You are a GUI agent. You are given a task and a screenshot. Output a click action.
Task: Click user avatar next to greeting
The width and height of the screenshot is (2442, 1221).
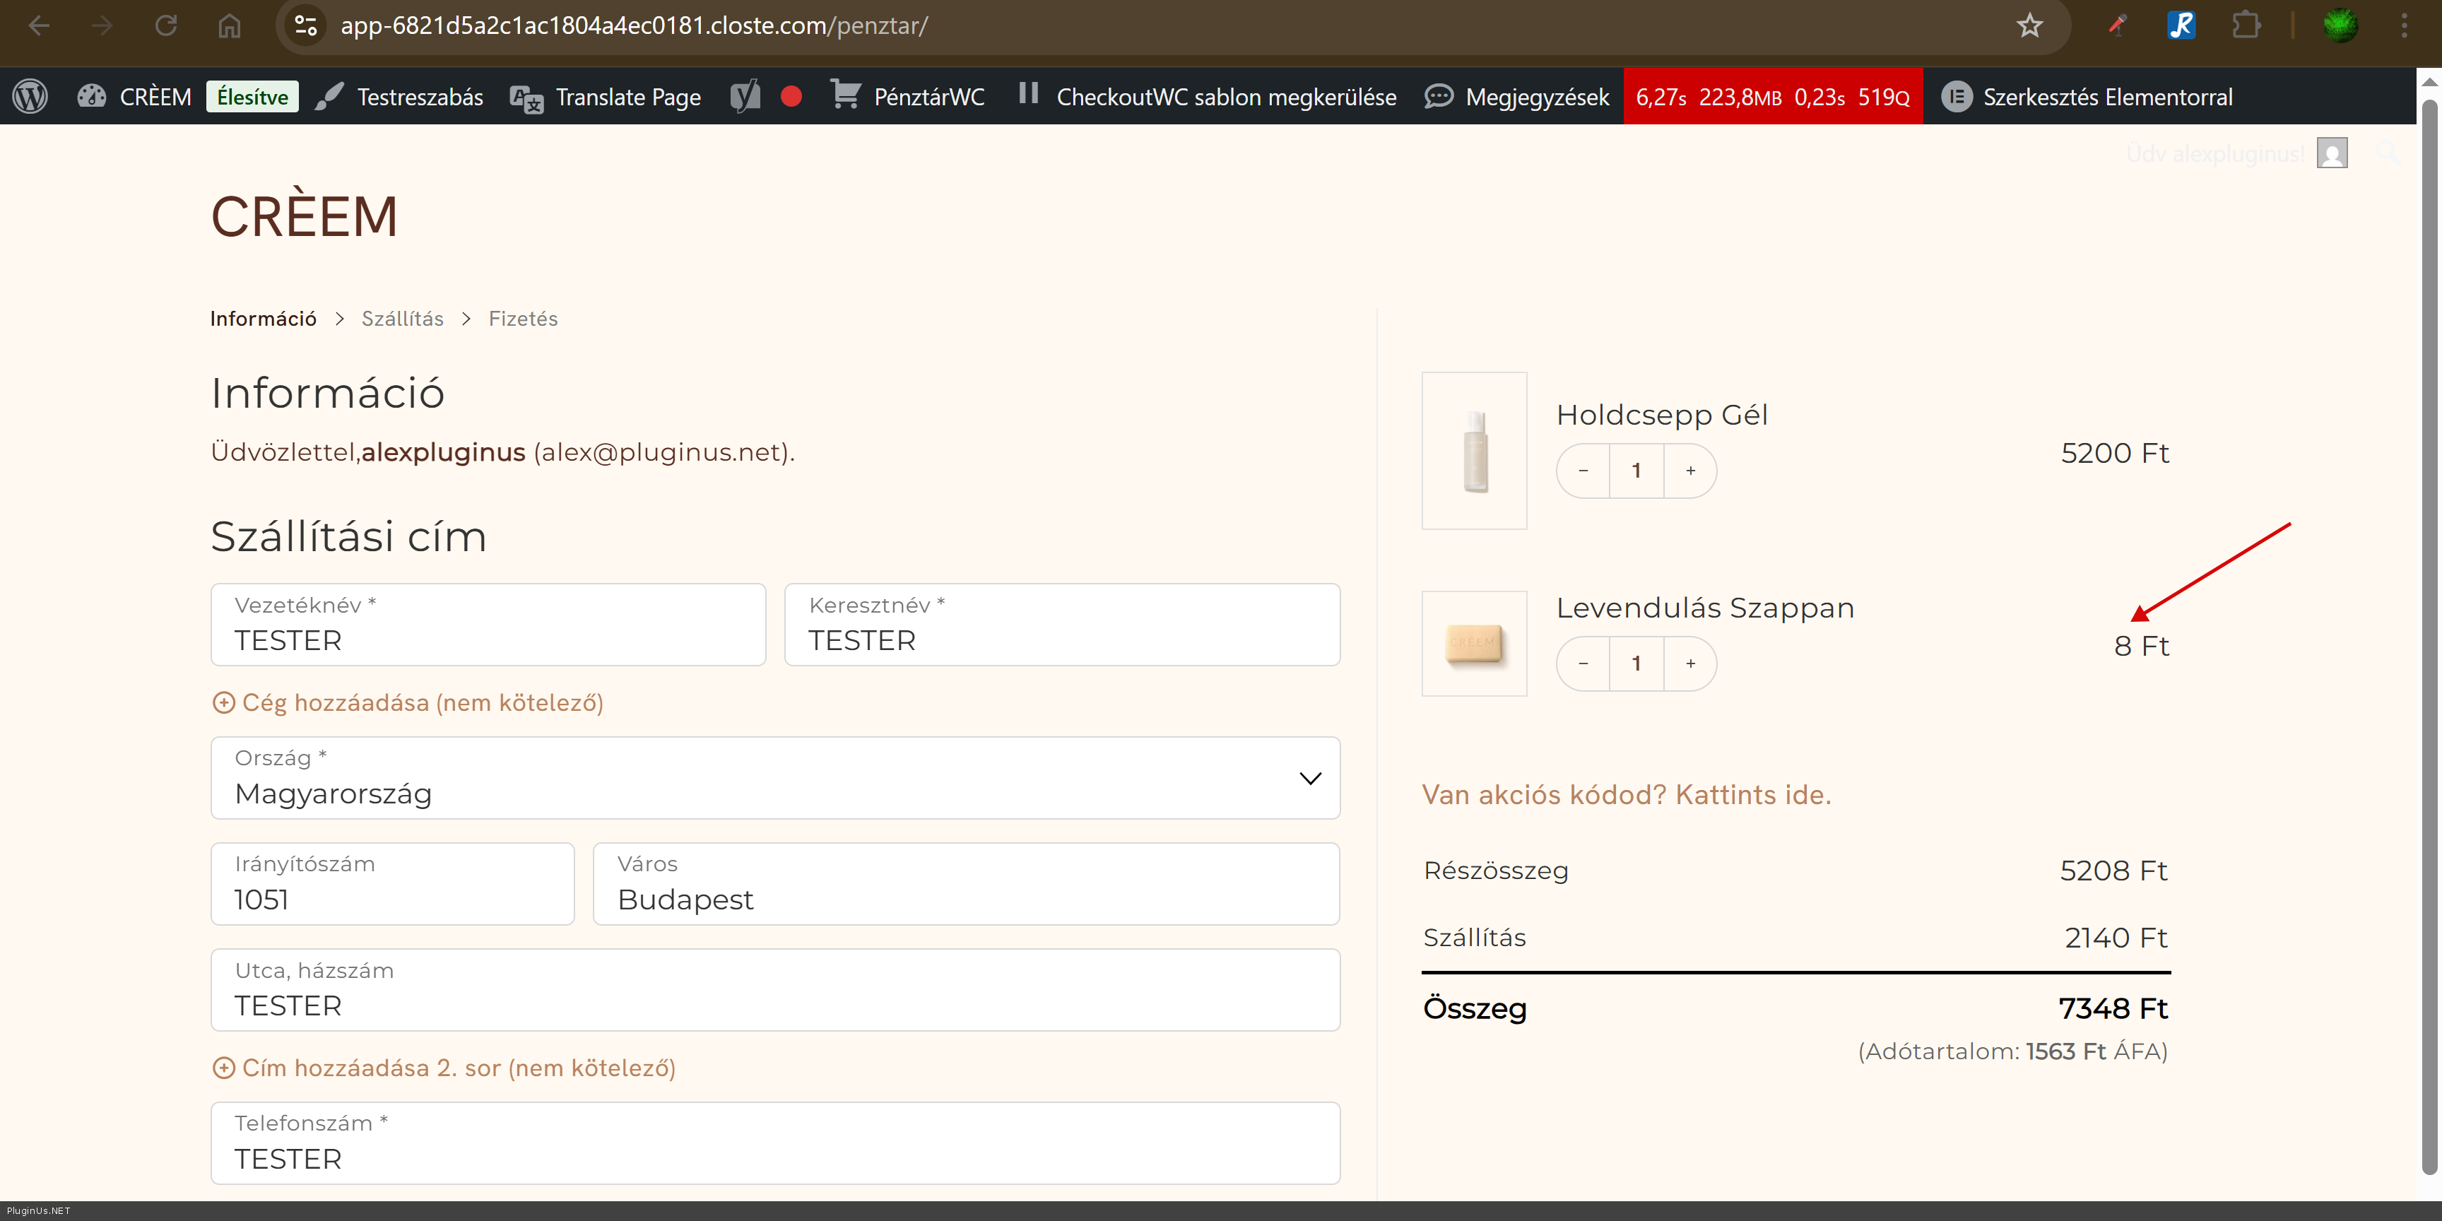pos(2332,153)
